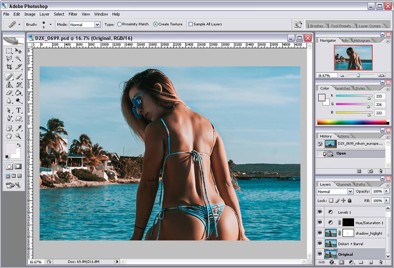Screen dimensions: 394x268
Task: Pick the Crop tool
Action: click(x=10, y=66)
